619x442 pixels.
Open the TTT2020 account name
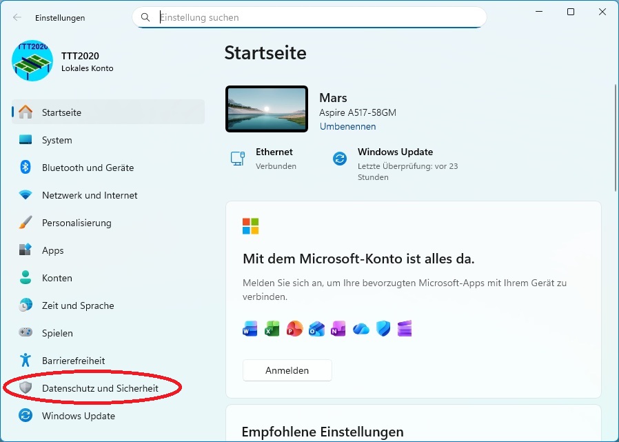coord(80,56)
